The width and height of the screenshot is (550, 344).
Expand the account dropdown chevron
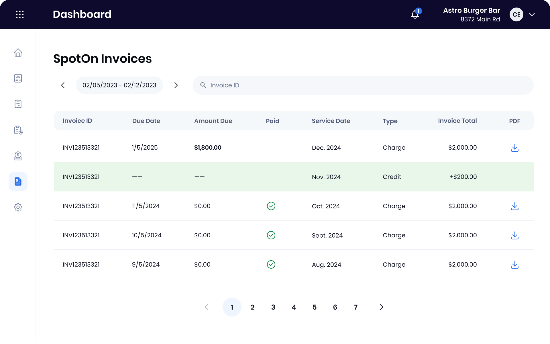coord(532,14)
